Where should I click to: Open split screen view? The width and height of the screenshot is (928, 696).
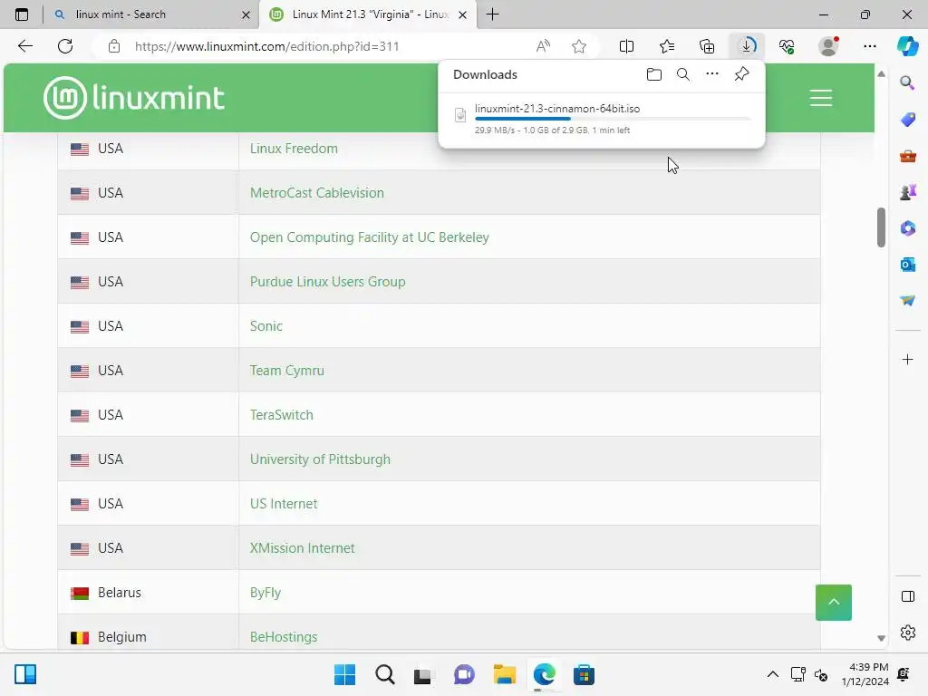click(x=626, y=46)
